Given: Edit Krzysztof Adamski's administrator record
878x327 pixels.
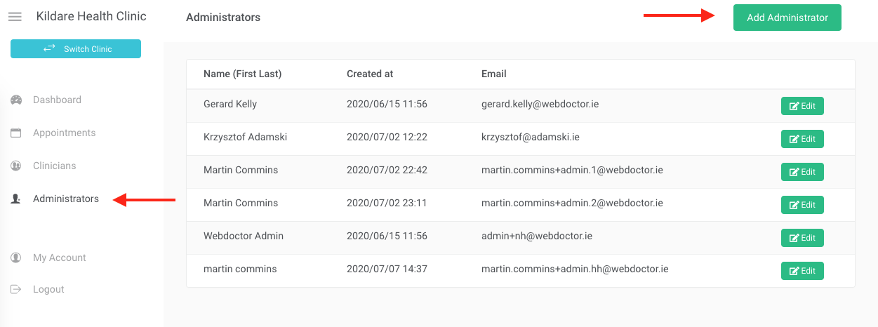Looking at the screenshot, I should click(802, 139).
